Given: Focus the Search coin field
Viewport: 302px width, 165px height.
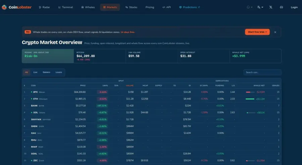Looking at the screenshot, I should [x=262, y=72].
